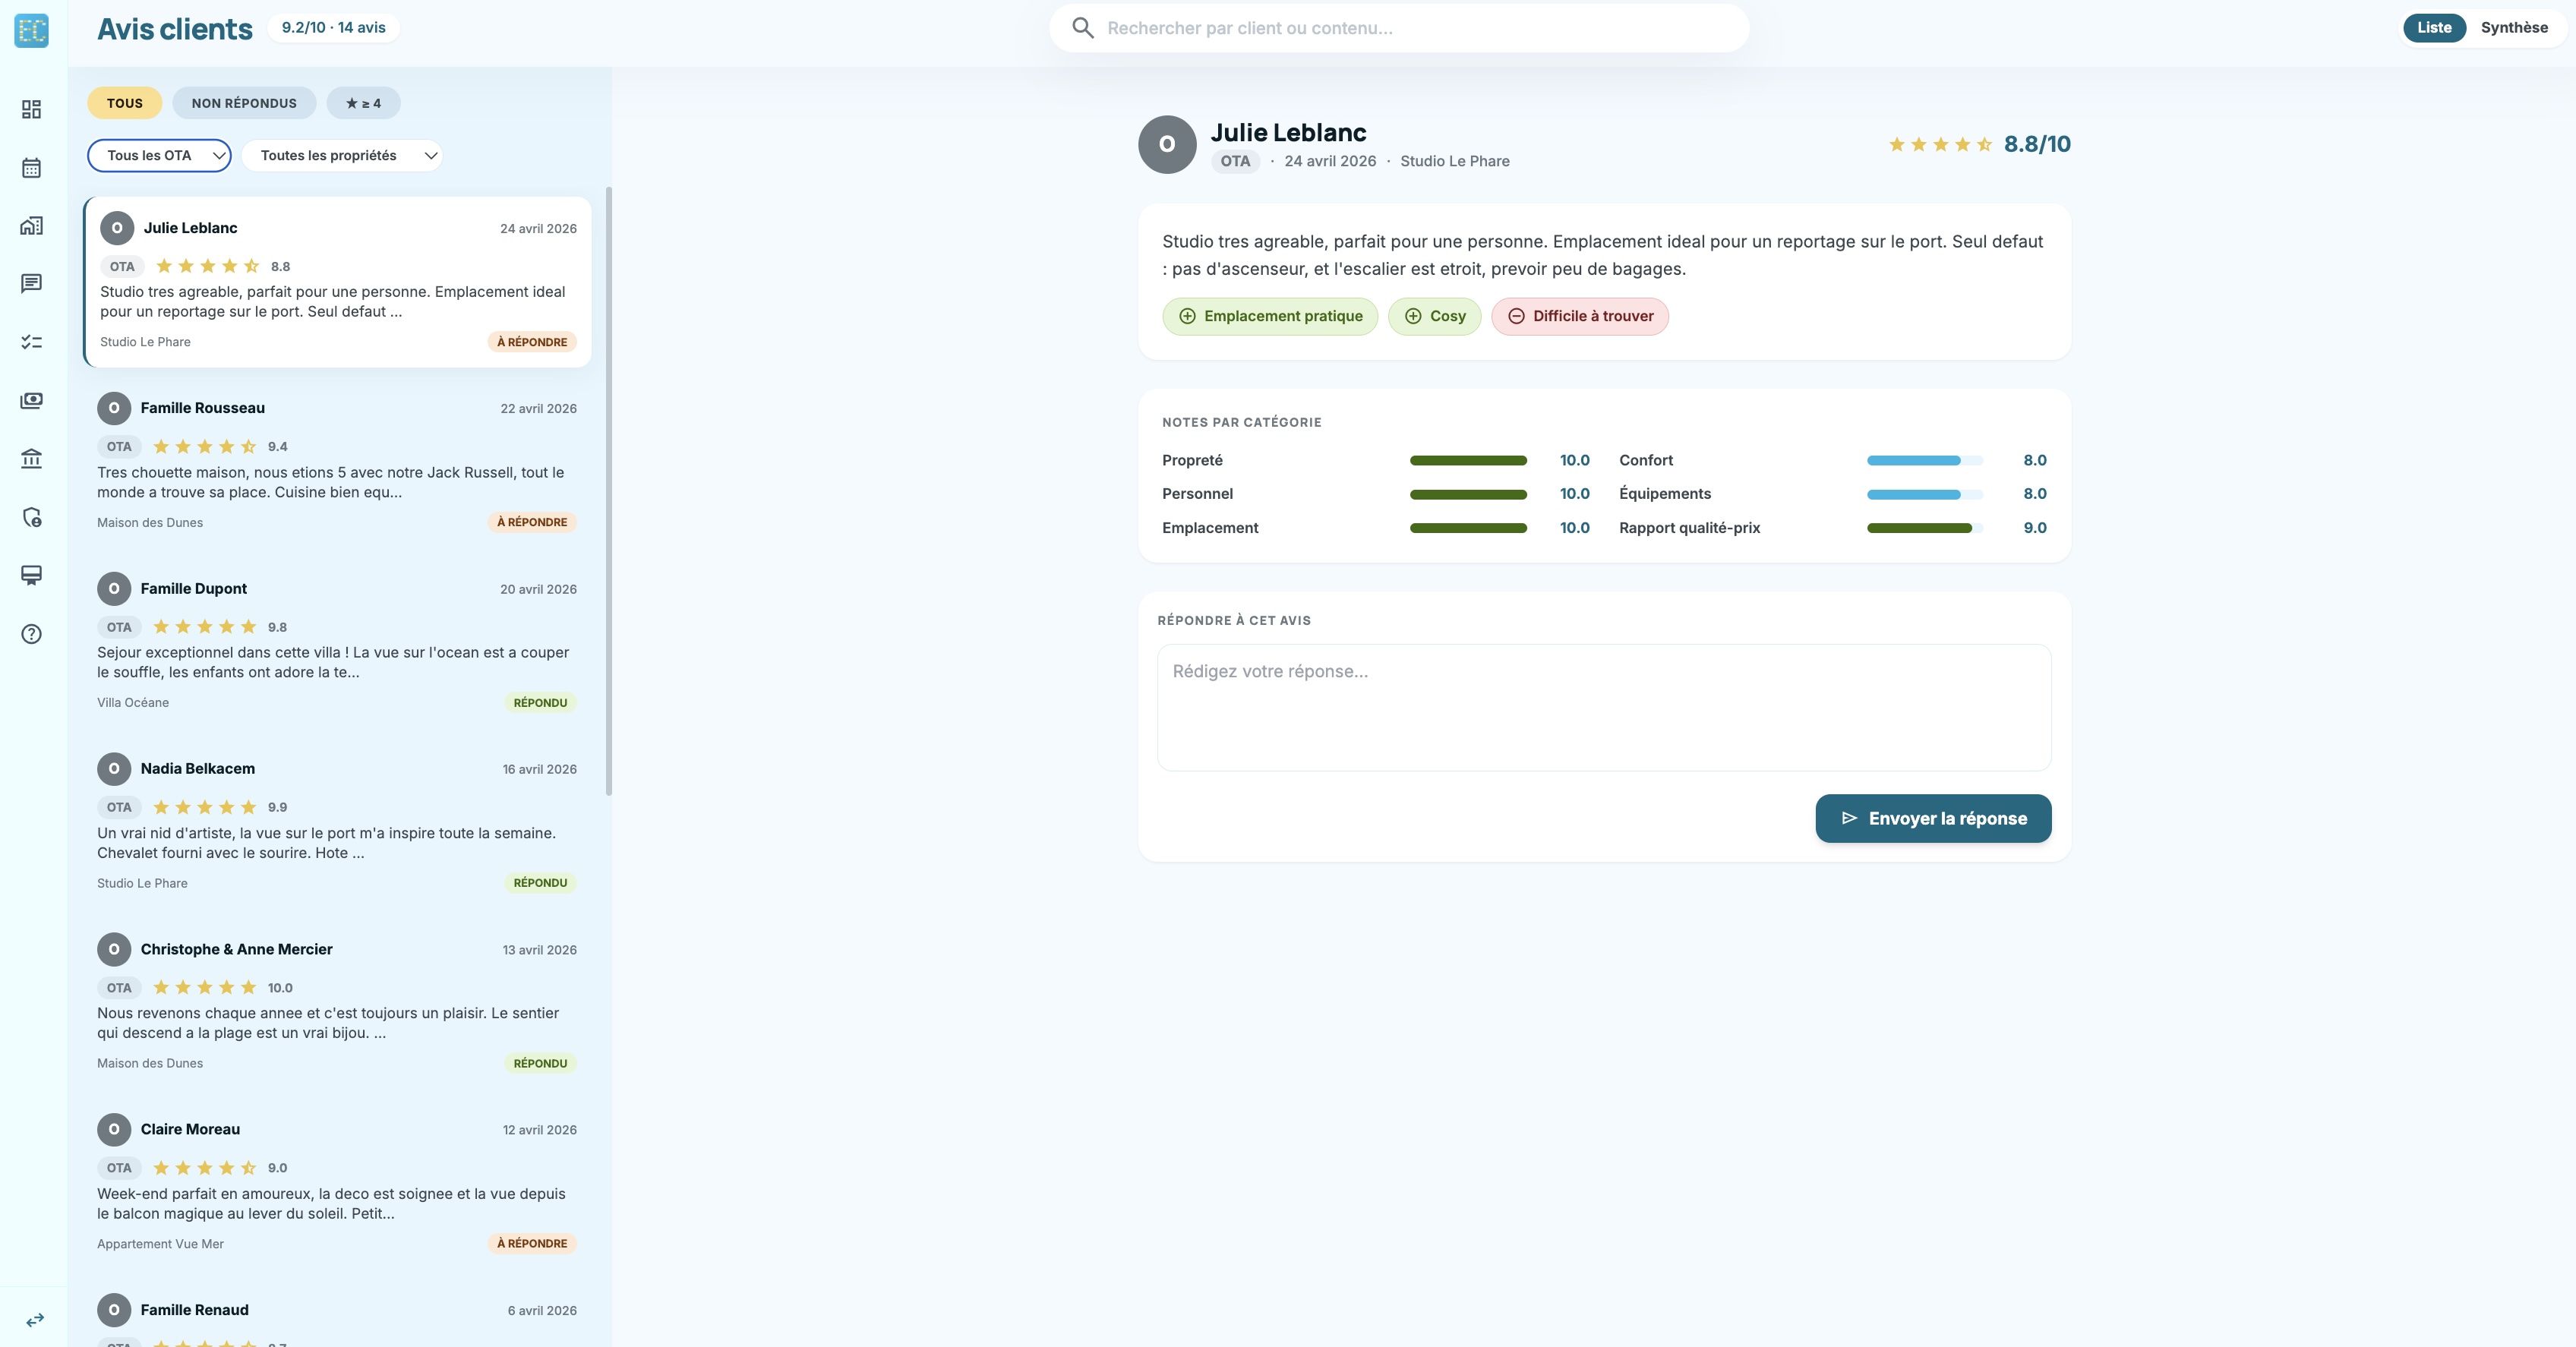Open the properties building icon
This screenshot has height=1347, width=2576.
click(x=31, y=226)
